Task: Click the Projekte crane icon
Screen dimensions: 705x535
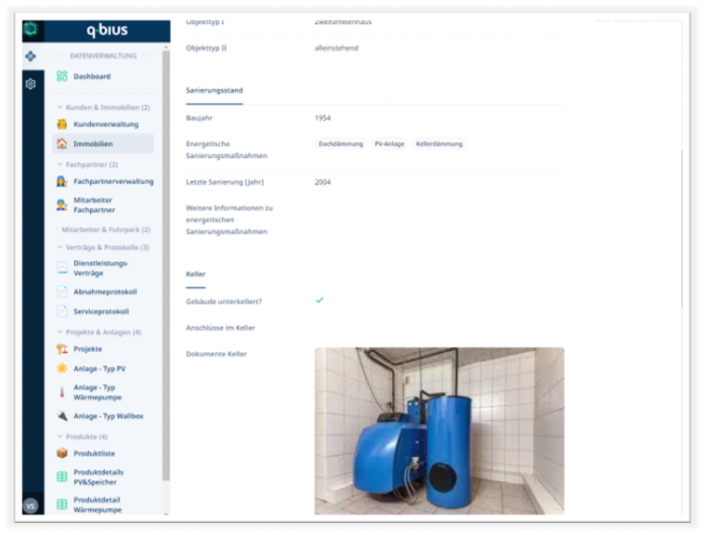Action: pos(62,349)
